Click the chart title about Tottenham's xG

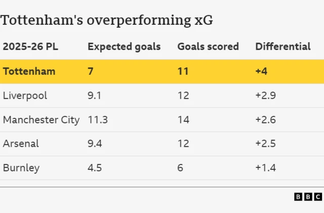point(107,20)
